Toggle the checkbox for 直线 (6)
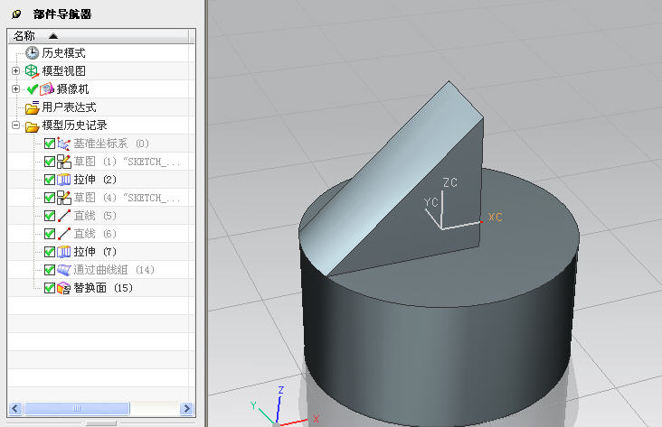 [x=50, y=234]
